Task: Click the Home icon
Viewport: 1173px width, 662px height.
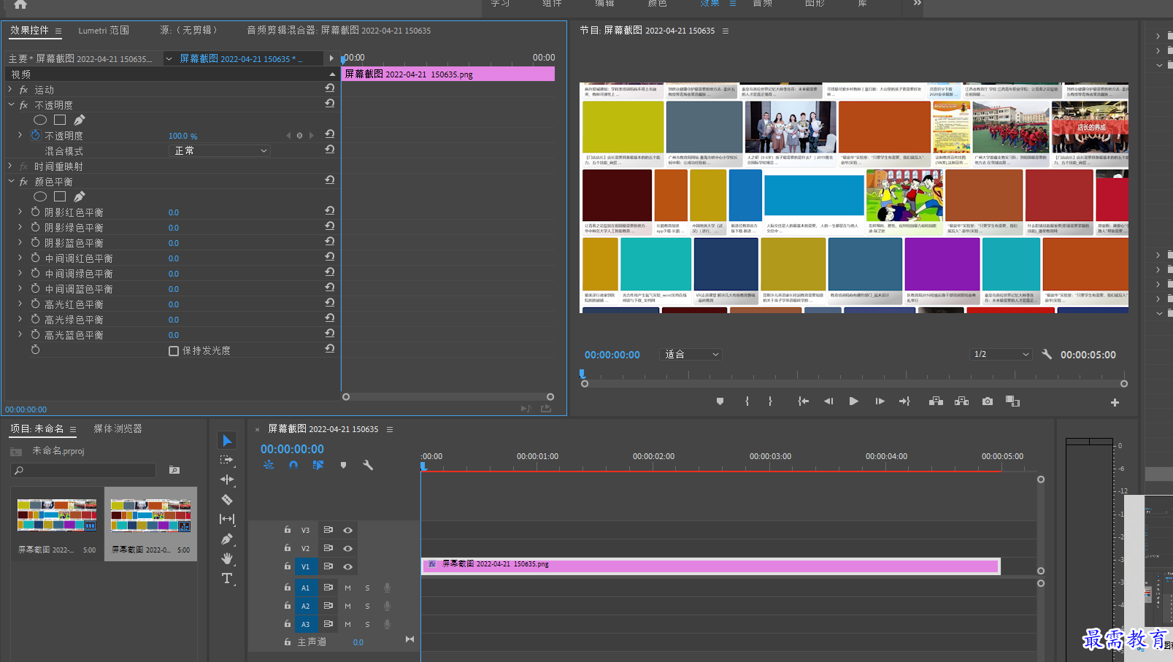Action: tap(20, 4)
